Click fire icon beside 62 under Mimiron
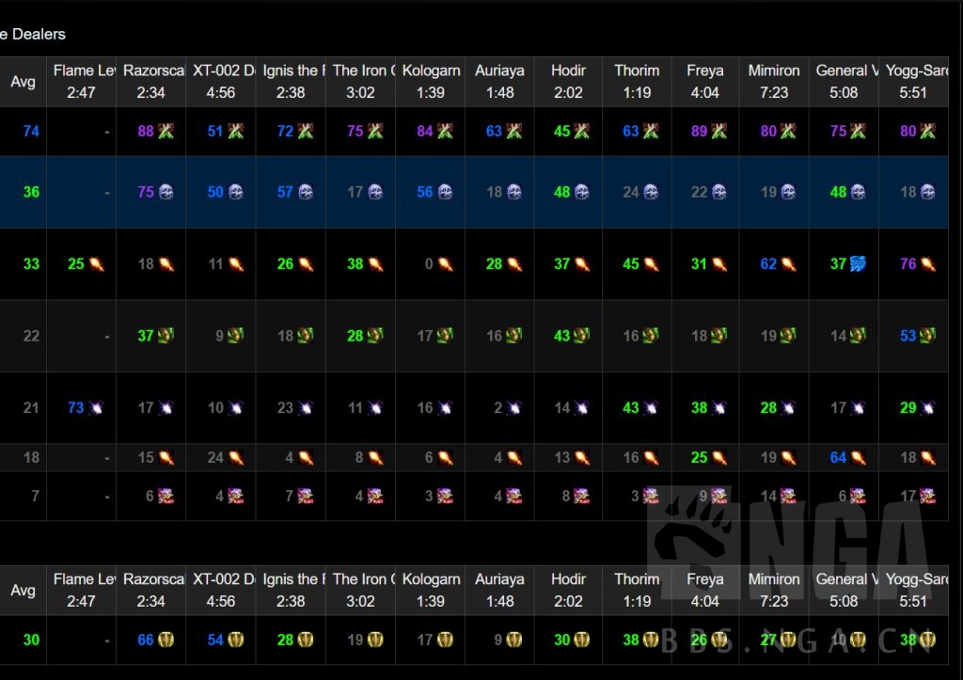The width and height of the screenshot is (963, 680). [789, 264]
